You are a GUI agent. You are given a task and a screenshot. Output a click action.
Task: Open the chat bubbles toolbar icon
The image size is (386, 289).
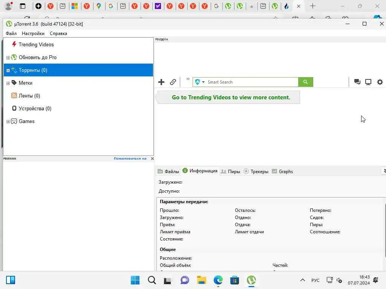(x=357, y=82)
